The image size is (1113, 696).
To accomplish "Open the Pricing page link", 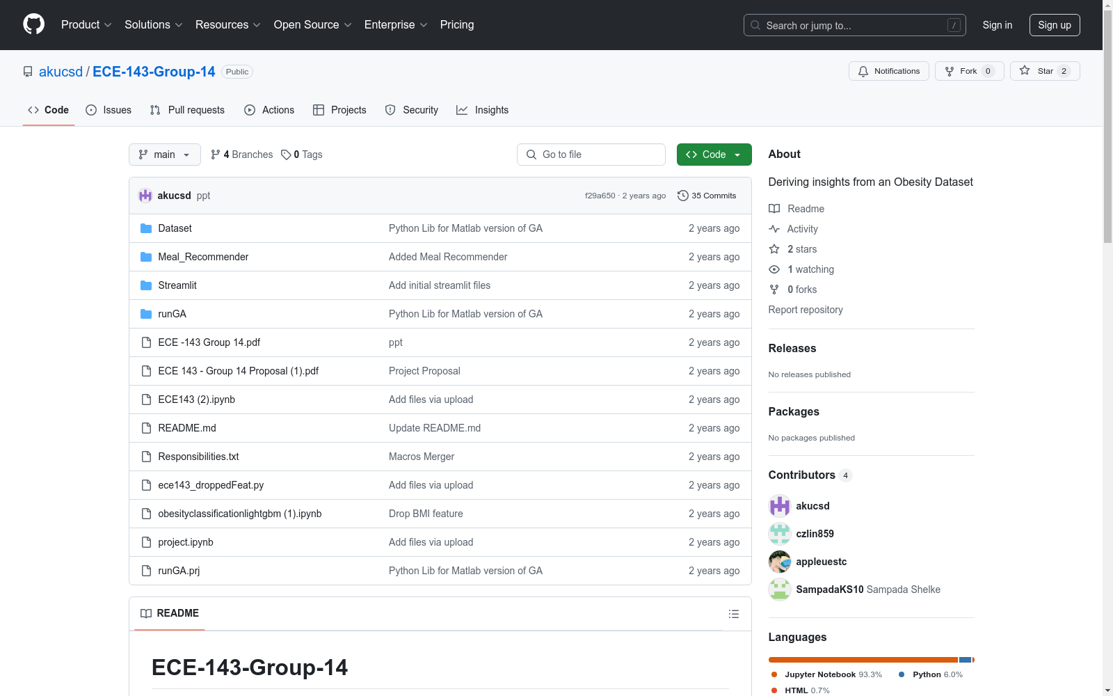I will point(457,24).
